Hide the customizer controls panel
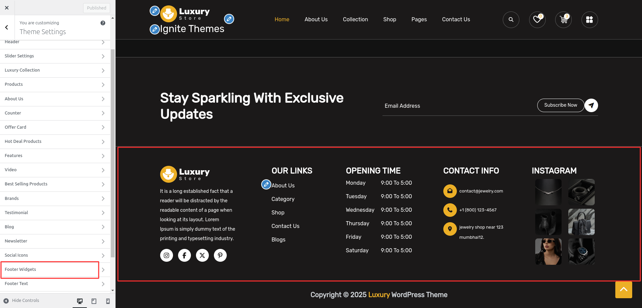 pos(21,300)
